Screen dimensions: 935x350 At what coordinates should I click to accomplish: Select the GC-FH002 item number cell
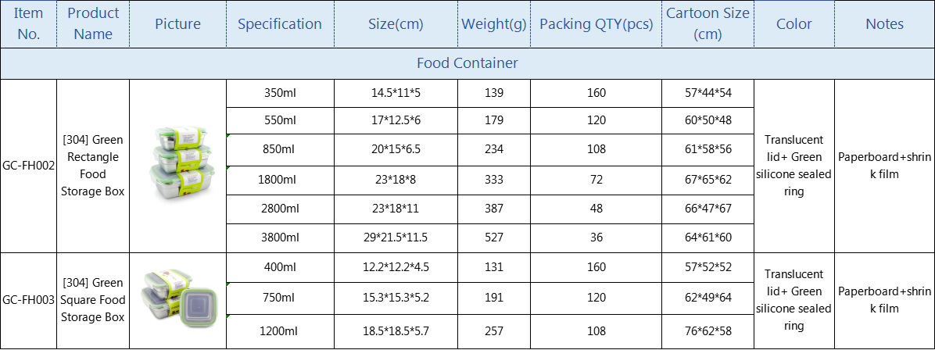coord(28,166)
